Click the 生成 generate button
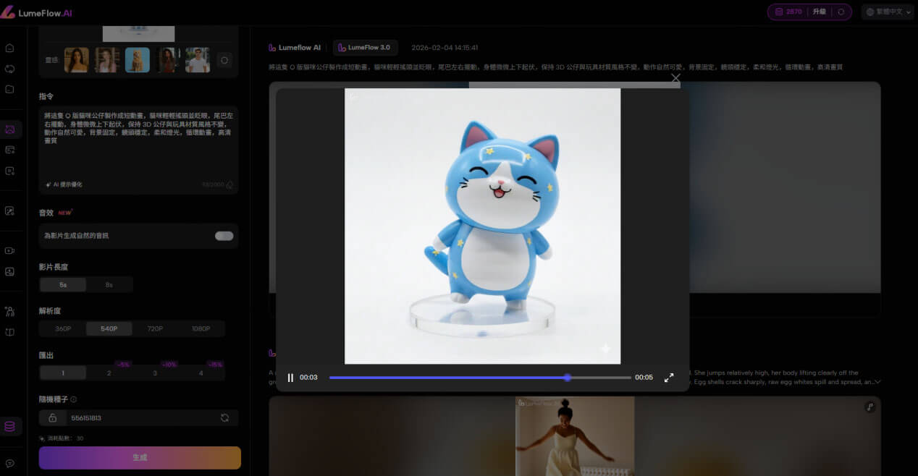Screen dimensions: 918x476 (x=140, y=458)
